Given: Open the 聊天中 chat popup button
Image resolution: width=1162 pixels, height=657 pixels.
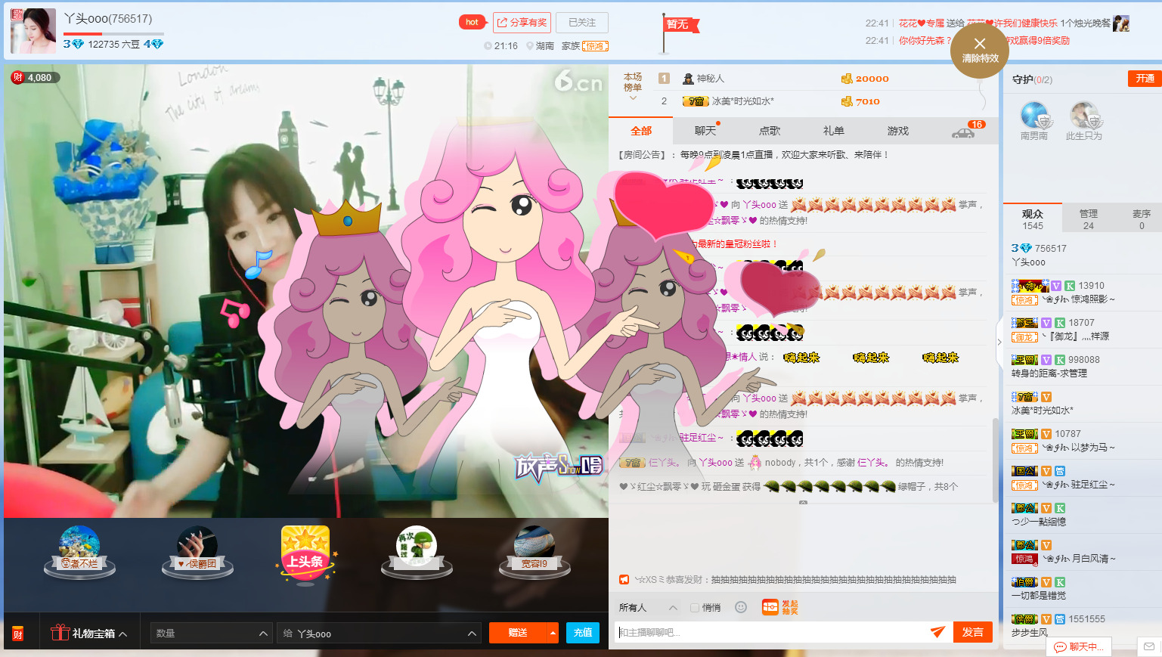Looking at the screenshot, I should (x=1079, y=647).
